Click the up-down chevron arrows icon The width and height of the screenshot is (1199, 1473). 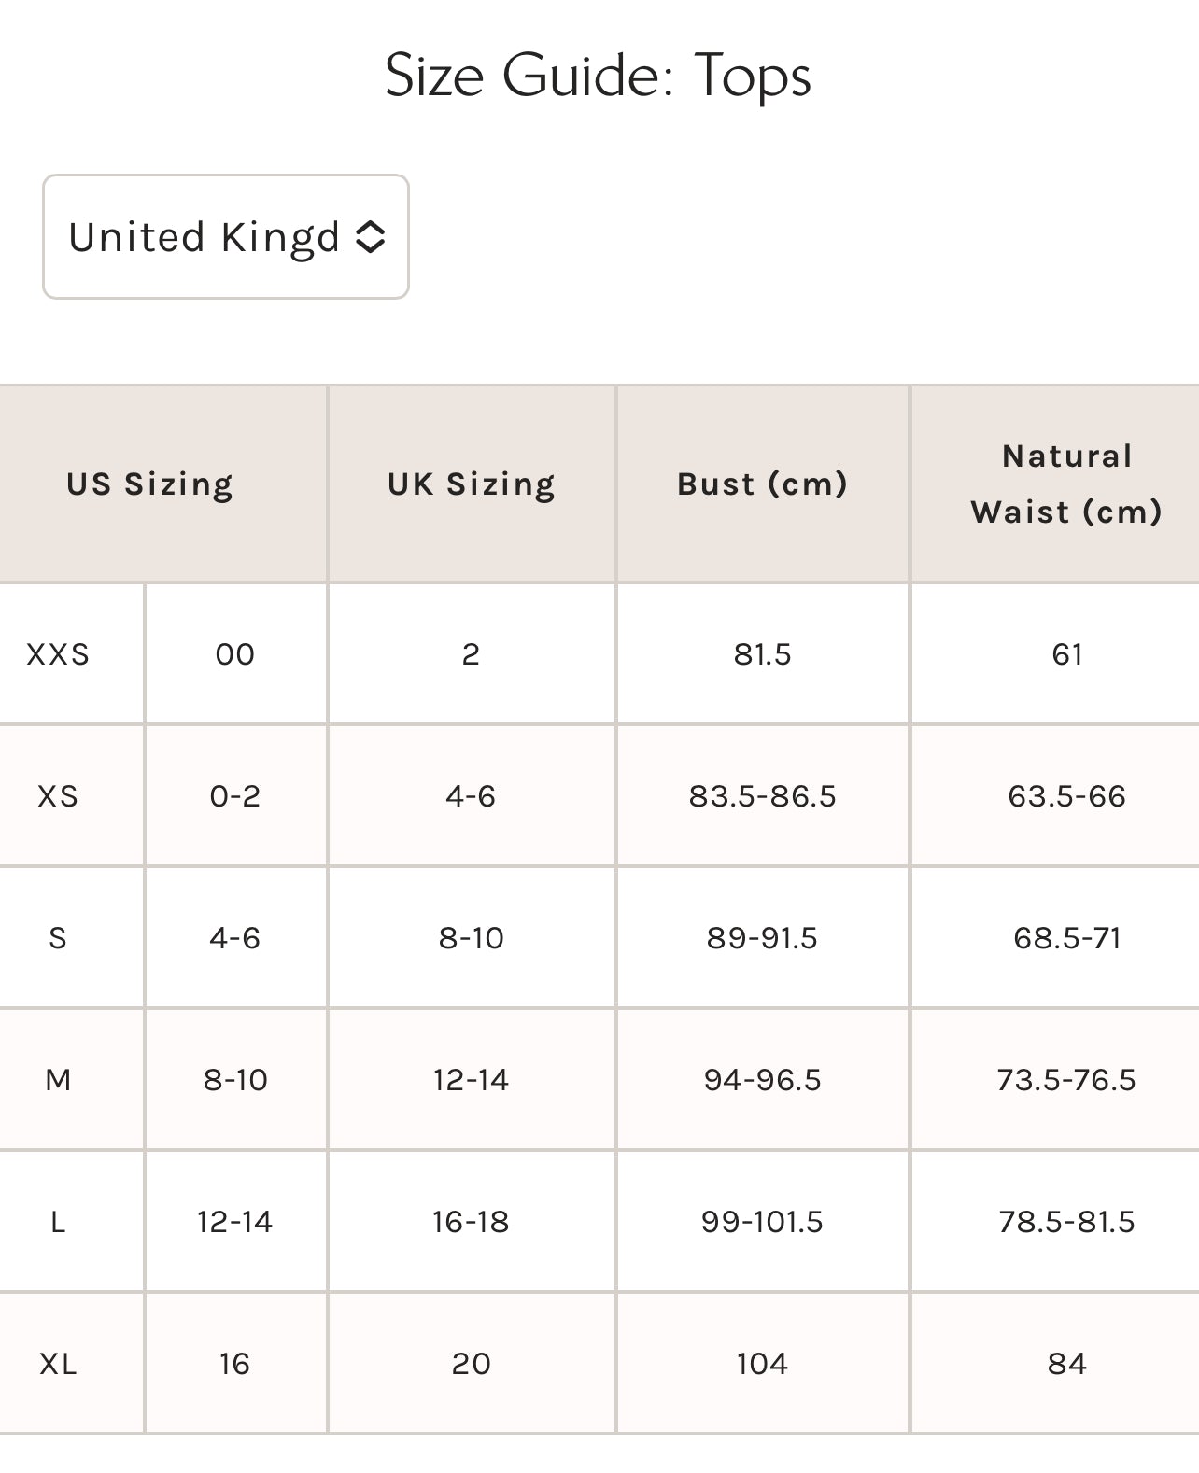click(371, 237)
